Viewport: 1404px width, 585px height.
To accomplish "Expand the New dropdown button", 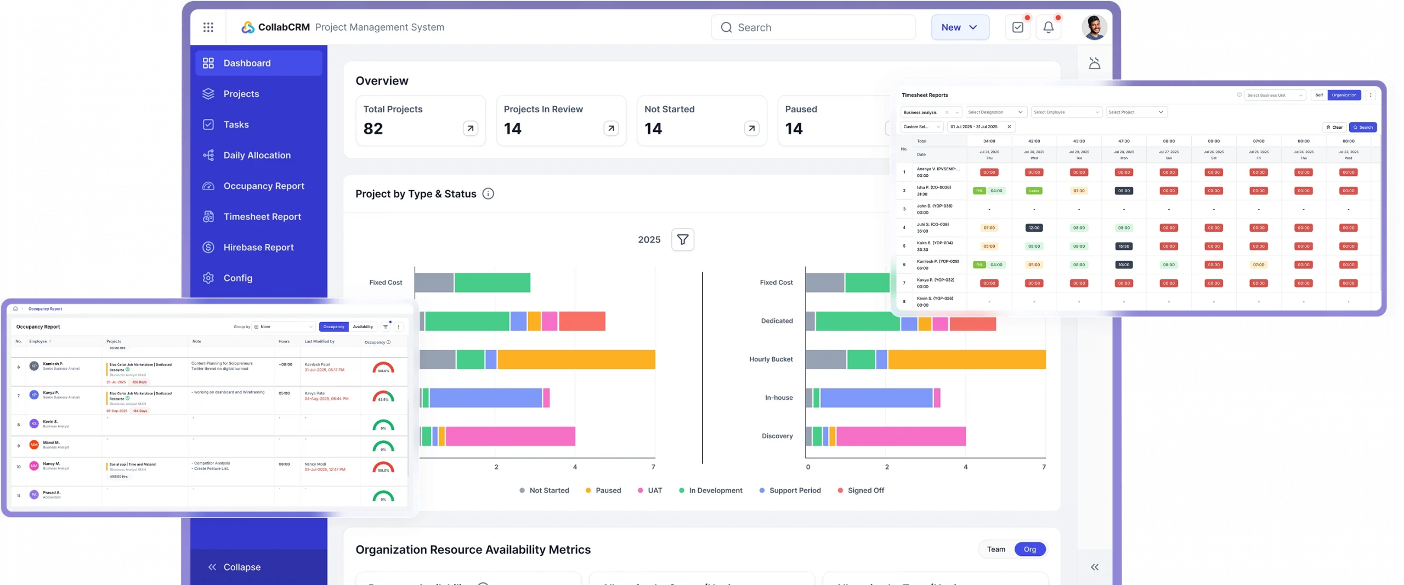I will (x=960, y=27).
